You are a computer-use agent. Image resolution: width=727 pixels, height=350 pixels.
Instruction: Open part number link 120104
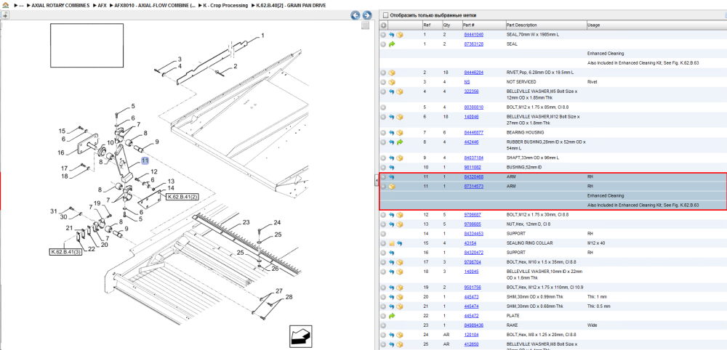pos(470,334)
